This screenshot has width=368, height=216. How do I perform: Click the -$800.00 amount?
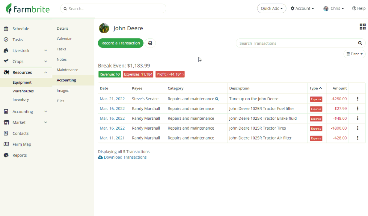pos(339,128)
